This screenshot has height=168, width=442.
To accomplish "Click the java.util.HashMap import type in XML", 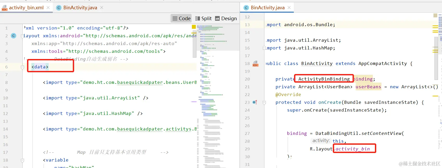I will click(107, 113).
